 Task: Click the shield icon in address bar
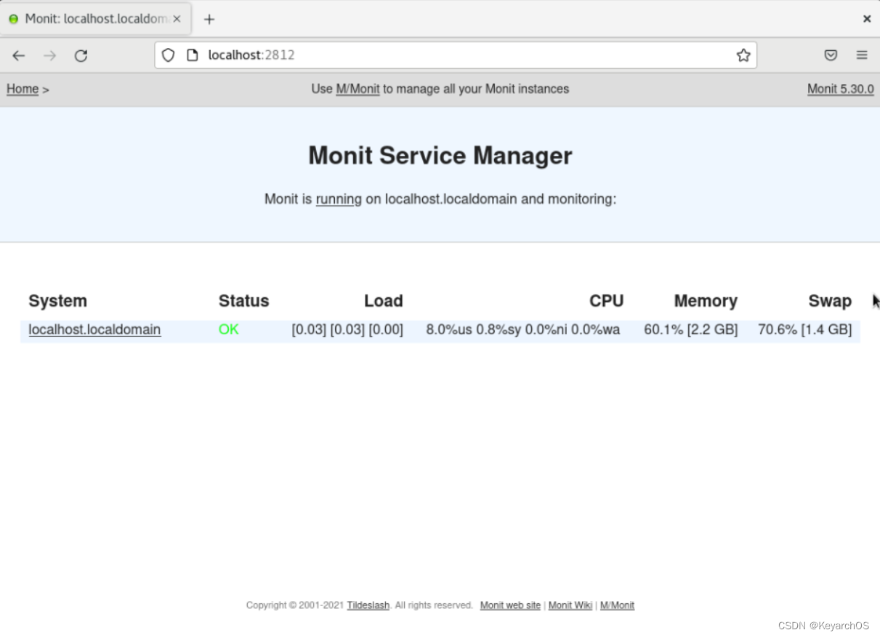[169, 55]
